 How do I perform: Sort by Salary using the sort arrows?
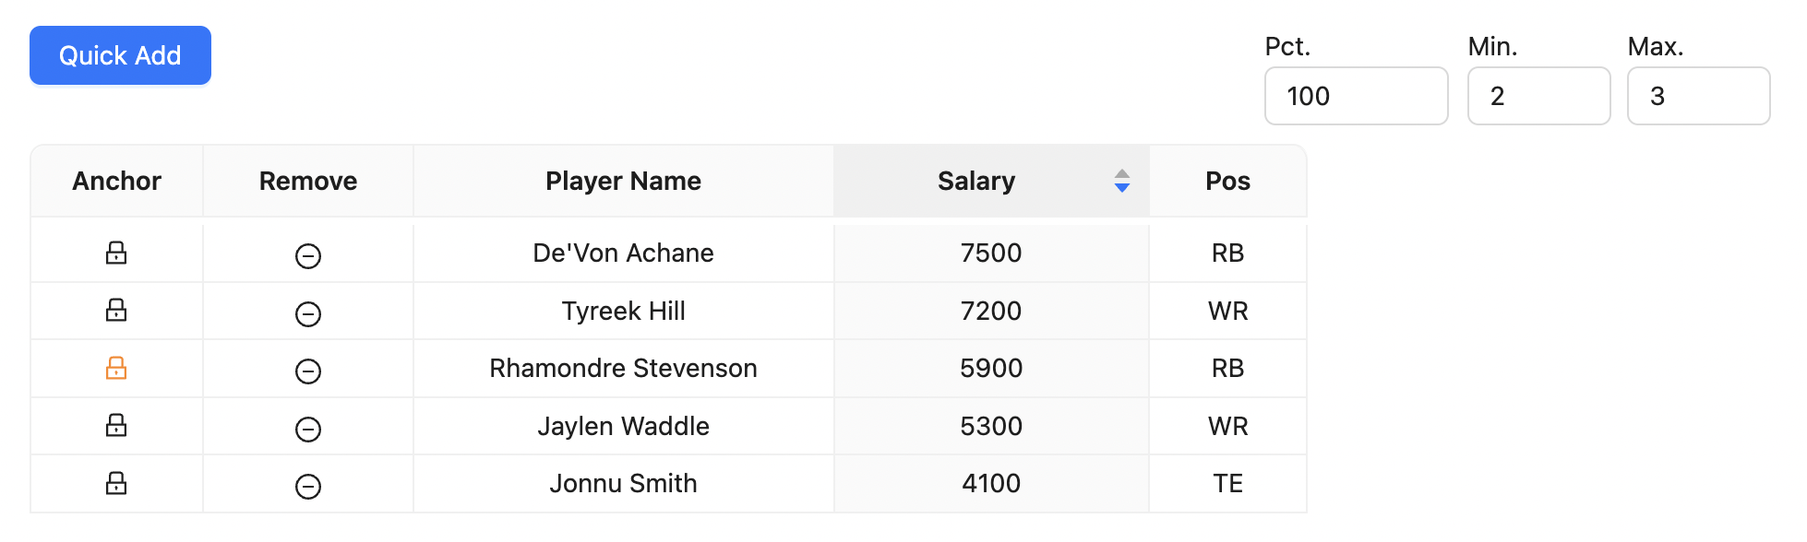point(1121,181)
